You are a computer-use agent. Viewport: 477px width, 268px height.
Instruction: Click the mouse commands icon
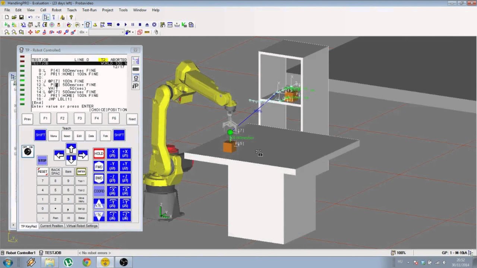coord(156,32)
